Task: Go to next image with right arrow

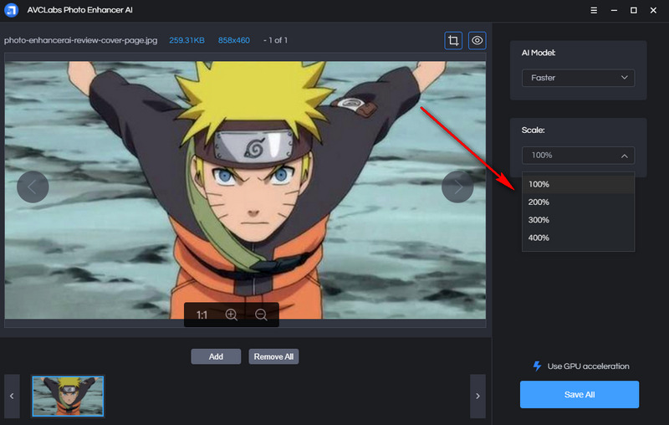Action: click(457, 187)
